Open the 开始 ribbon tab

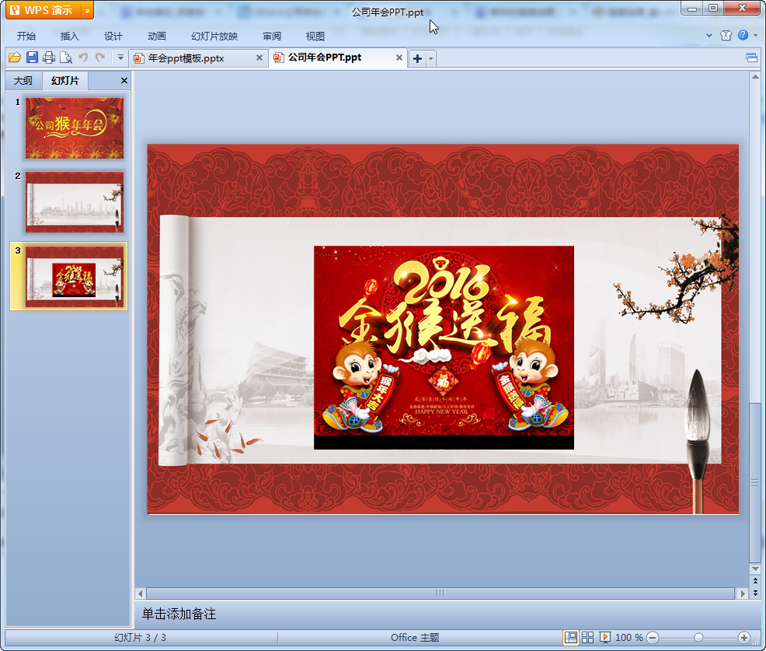coord(26,37)
